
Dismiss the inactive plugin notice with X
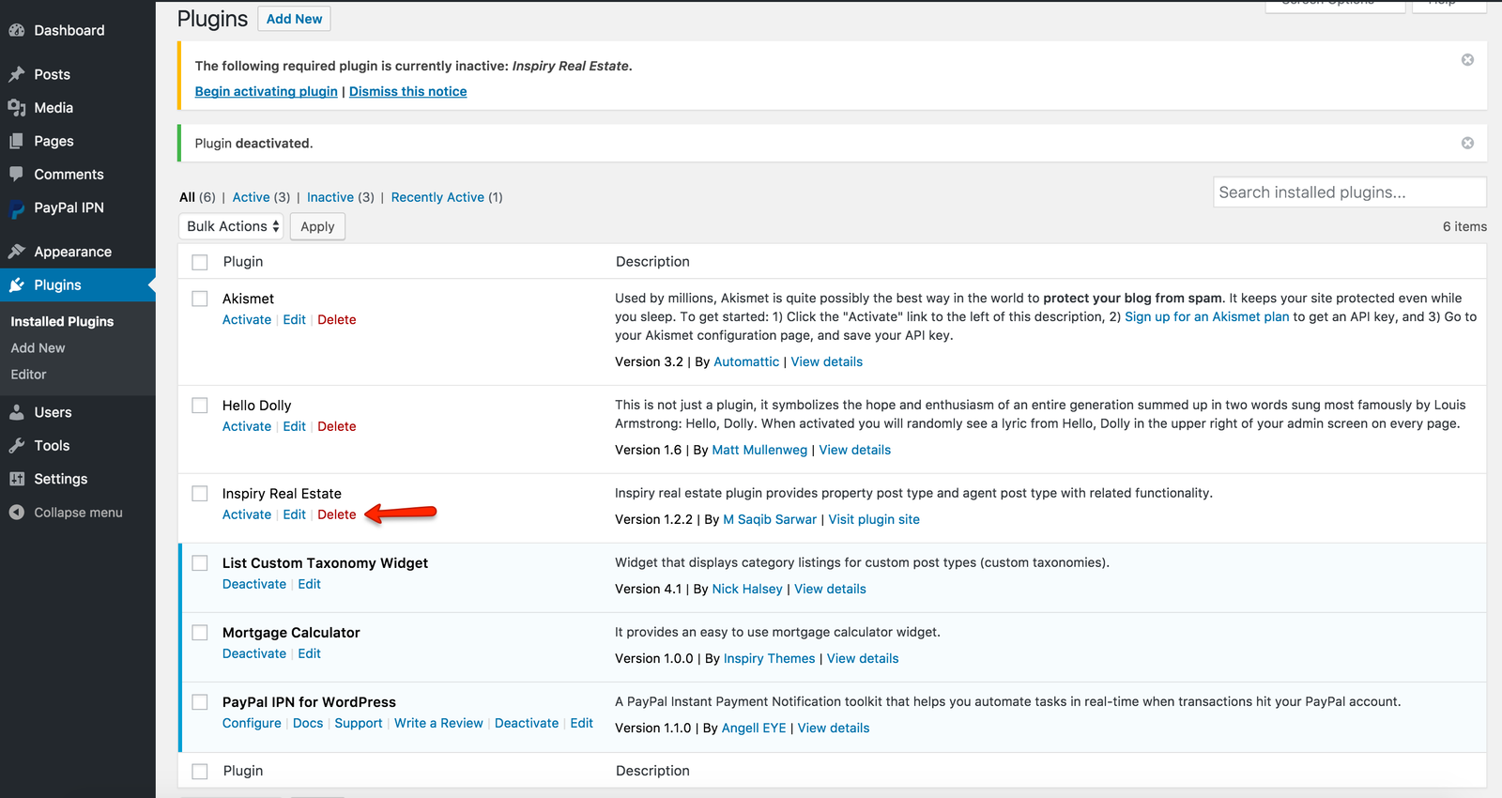click(x=1467, y=60)
